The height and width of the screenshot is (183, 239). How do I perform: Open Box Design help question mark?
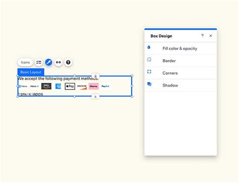point(202,36)
